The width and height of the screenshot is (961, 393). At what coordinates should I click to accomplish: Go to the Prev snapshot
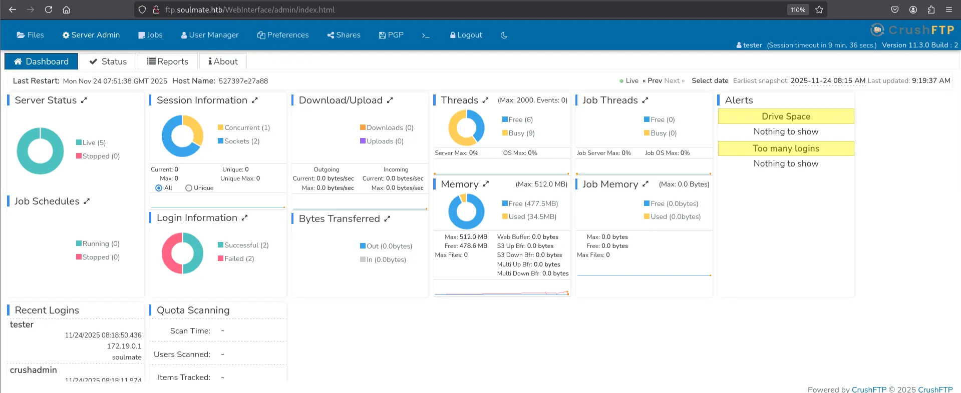tap(653, 80)
